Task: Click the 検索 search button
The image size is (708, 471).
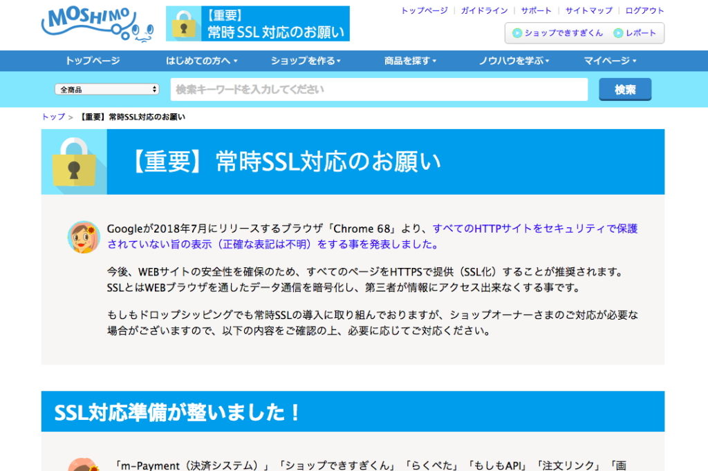Action: 625,89
